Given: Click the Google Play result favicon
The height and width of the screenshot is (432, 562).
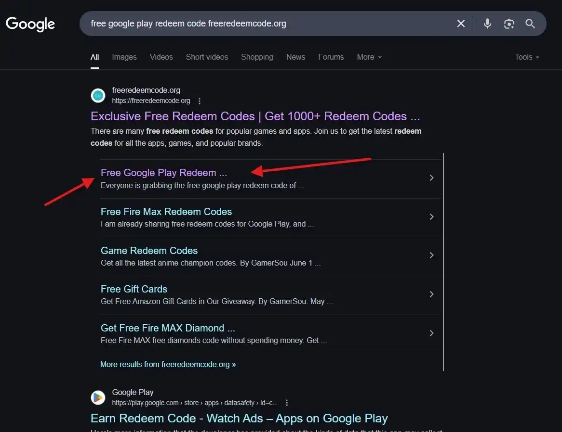Looking at the screenshot, I should pos(98,397).
